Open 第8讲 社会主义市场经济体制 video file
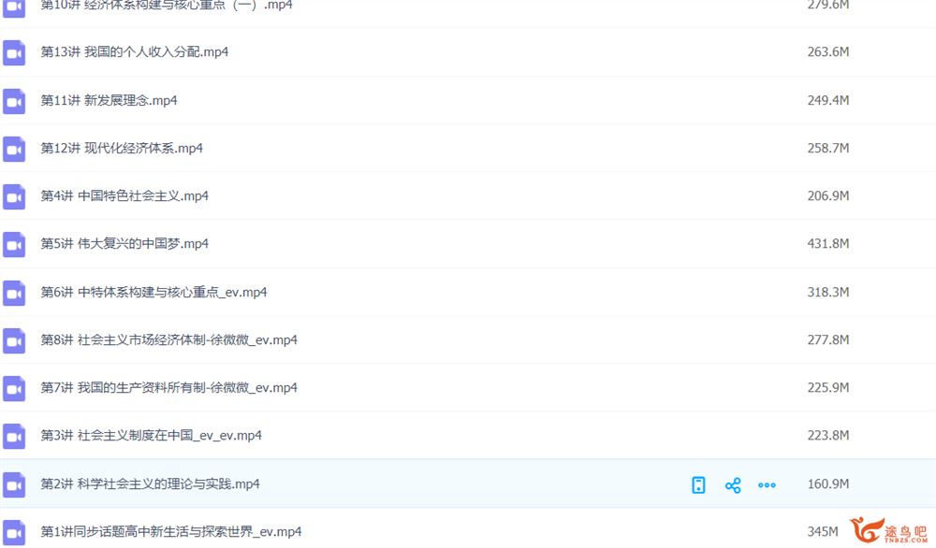The width and height of the screenshot is (936, 548). tap(168, 339)
